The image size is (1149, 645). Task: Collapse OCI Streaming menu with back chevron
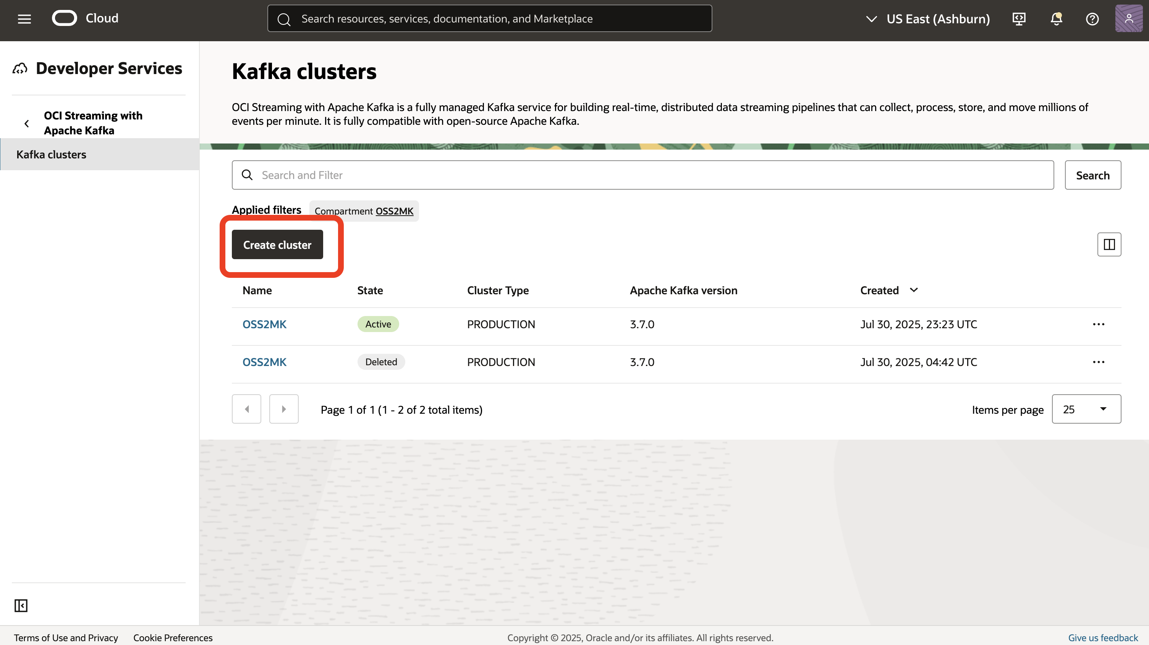click(26, 123)
